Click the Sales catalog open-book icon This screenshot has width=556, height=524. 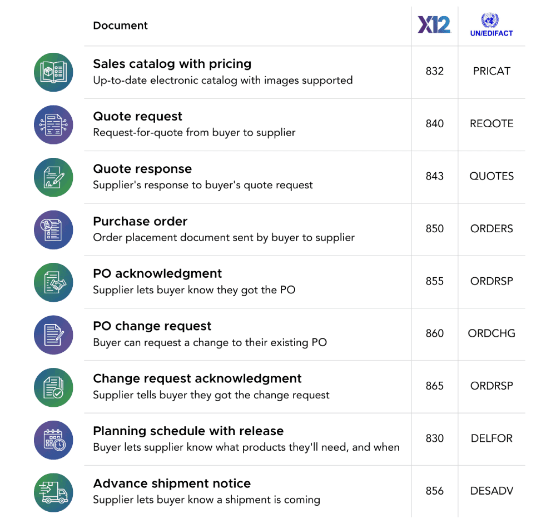tap(53, 72)
